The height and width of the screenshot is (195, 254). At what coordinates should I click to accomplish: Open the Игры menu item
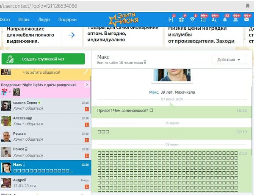[24, 19]
